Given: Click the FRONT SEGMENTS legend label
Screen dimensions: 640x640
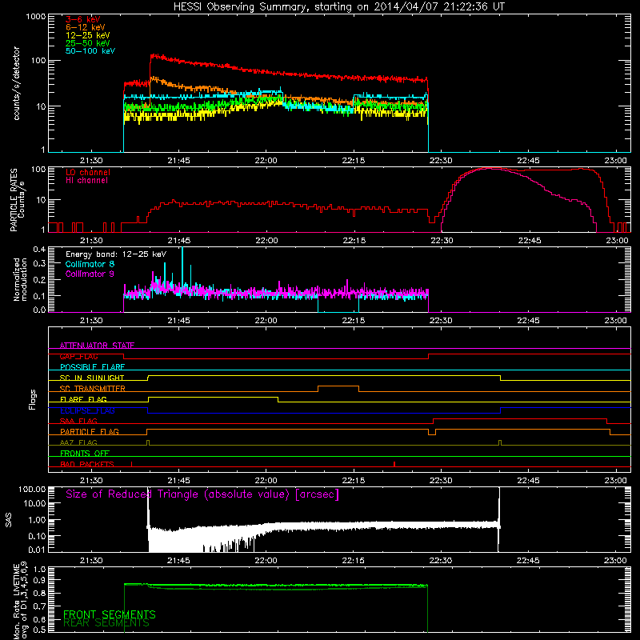Looking at the screenshot, I should [x=110, y=614].
